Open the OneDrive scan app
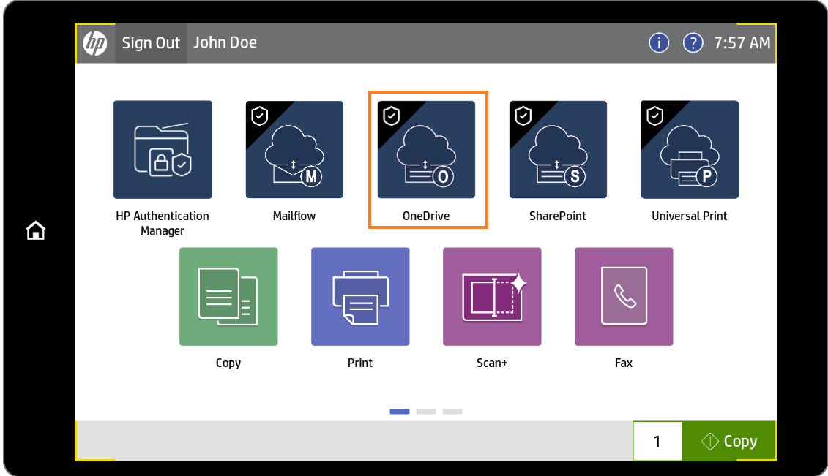This screenshot has width=828, height=476. coord(426,150)
